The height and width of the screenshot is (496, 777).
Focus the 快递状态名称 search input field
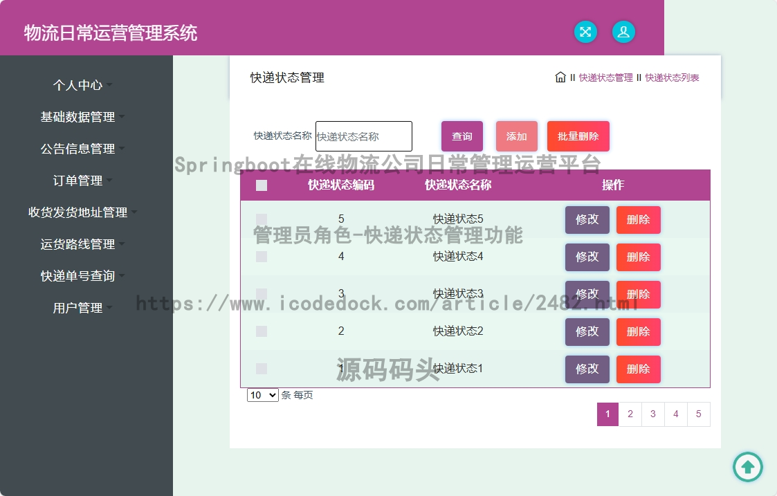coord(364,136)
